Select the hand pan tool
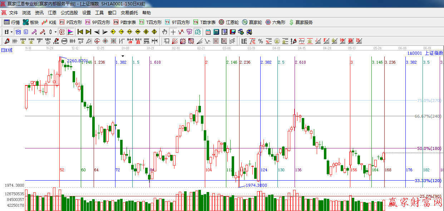Viewport: 444px width, 211px height. point(165,32)
